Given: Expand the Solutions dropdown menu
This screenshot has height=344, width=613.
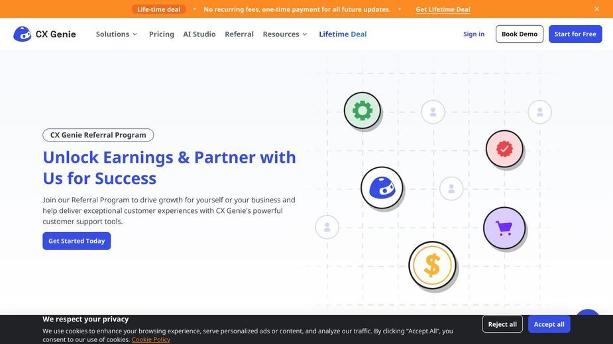Looking at the screenshot, I should click(117, 34).
